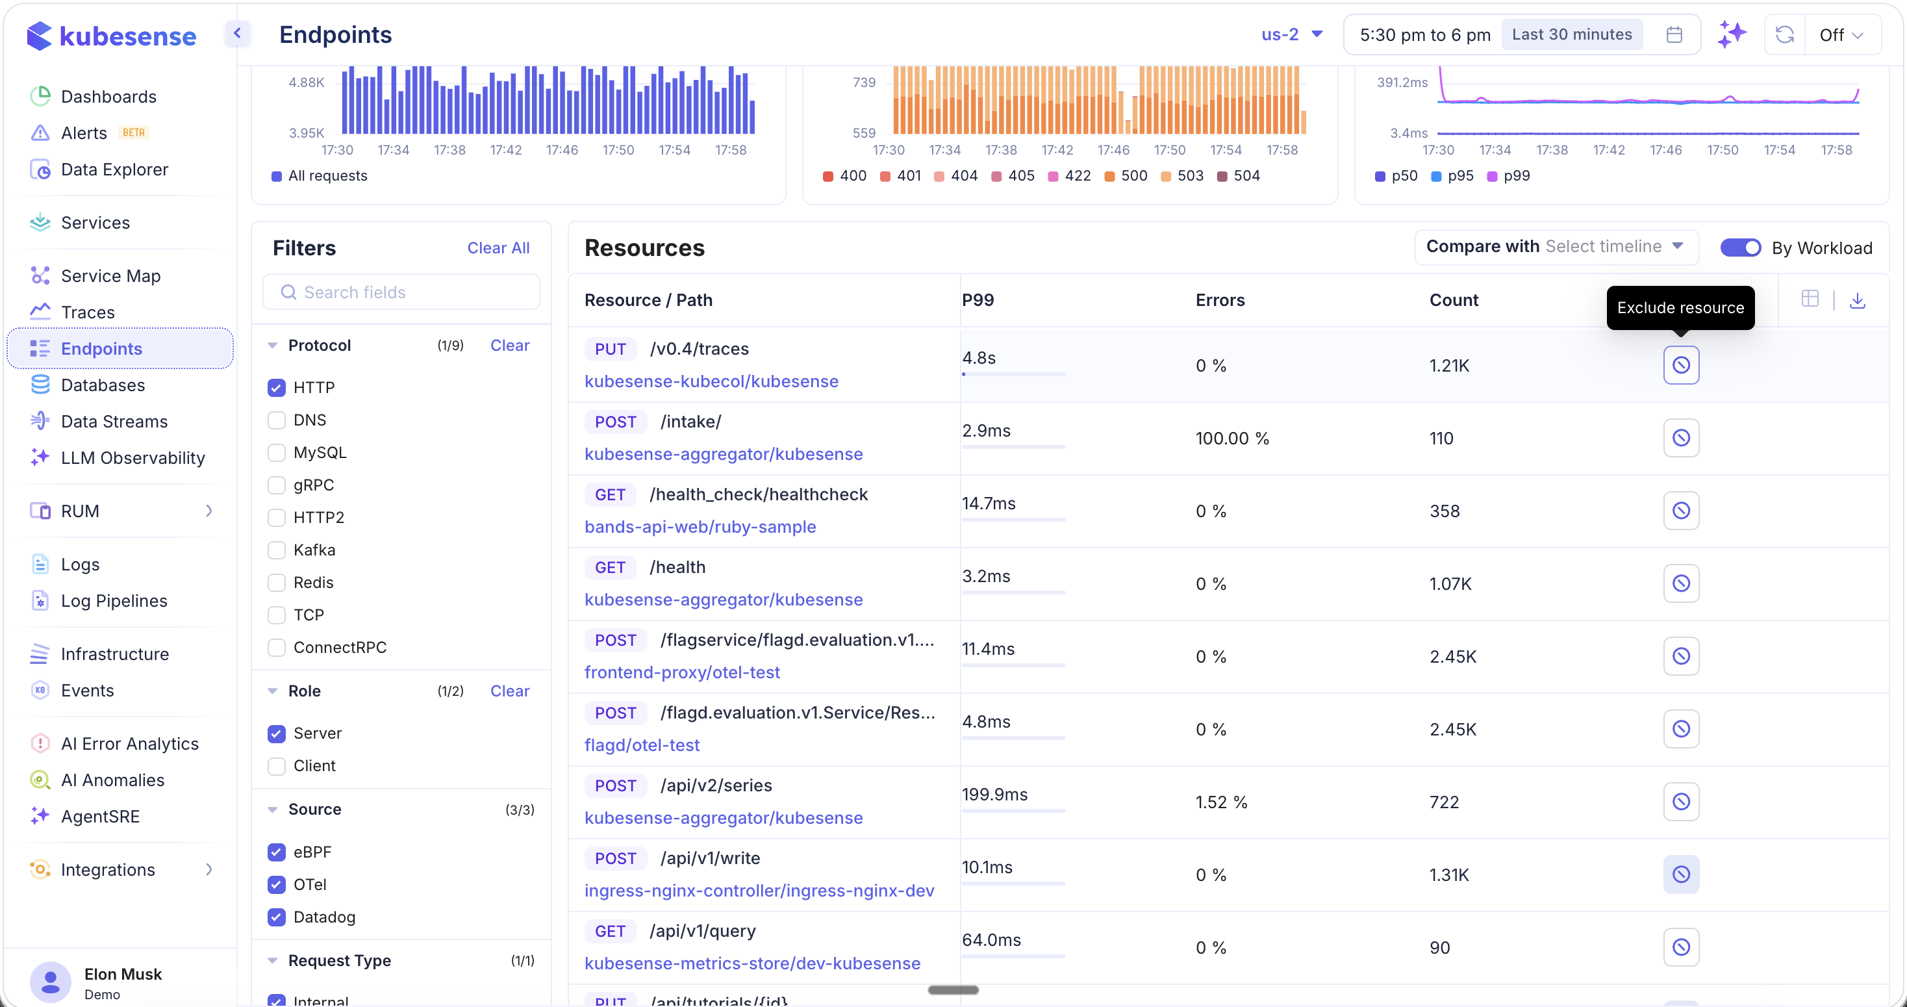This screenshot has height=1007, width=1907.
Task: Tick the gRPC protocol checkbox
Action: point(276,485)
